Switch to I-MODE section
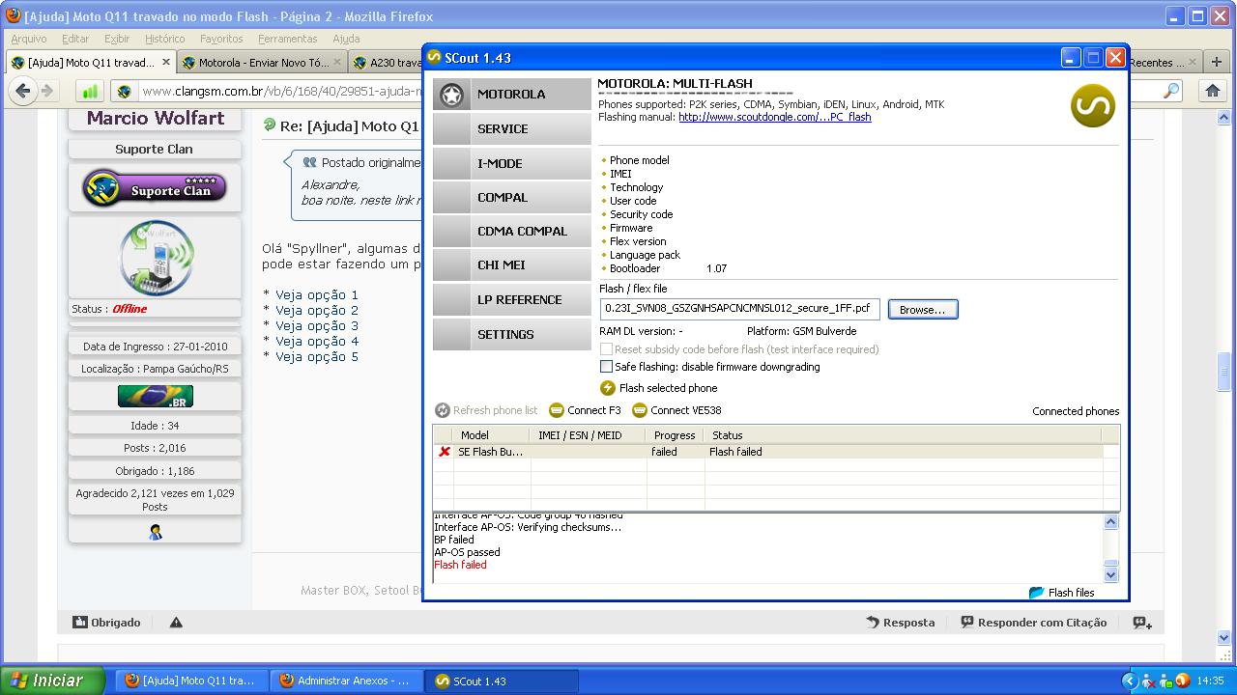 pos(512,163)
